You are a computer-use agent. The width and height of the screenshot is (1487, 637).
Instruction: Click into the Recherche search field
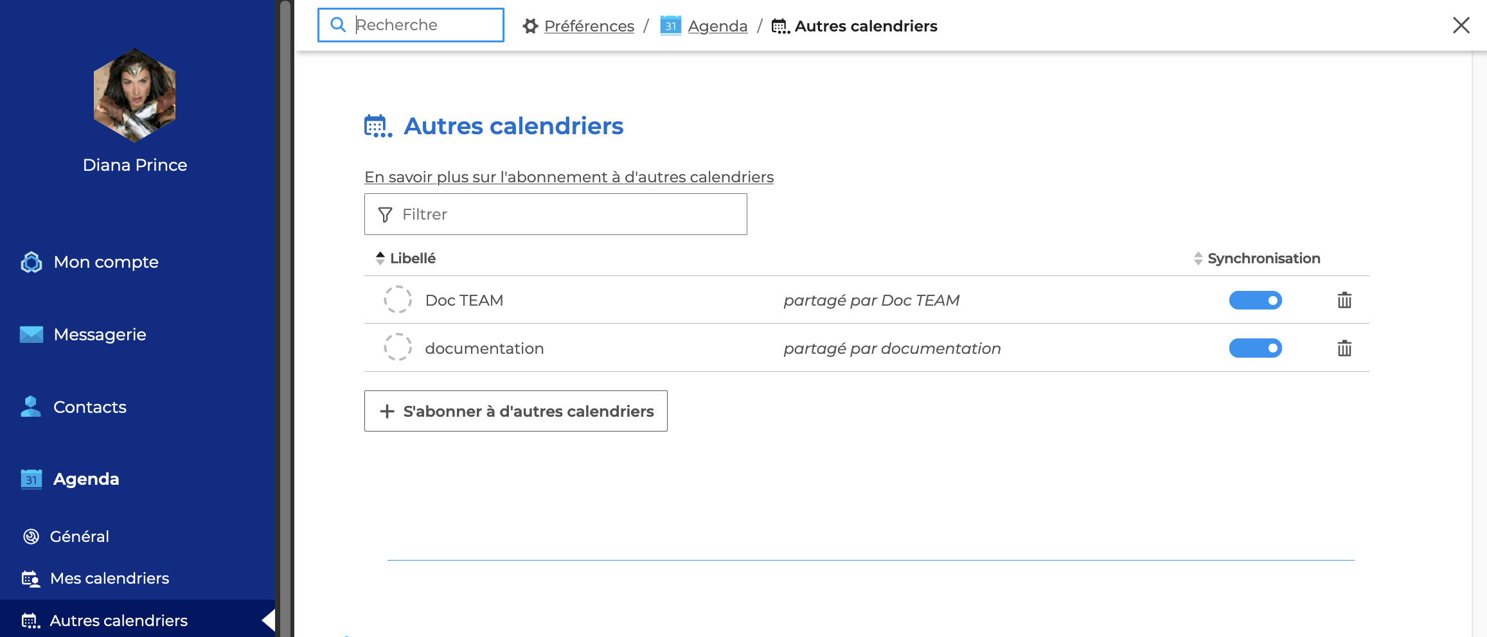[x=424, y=25]
